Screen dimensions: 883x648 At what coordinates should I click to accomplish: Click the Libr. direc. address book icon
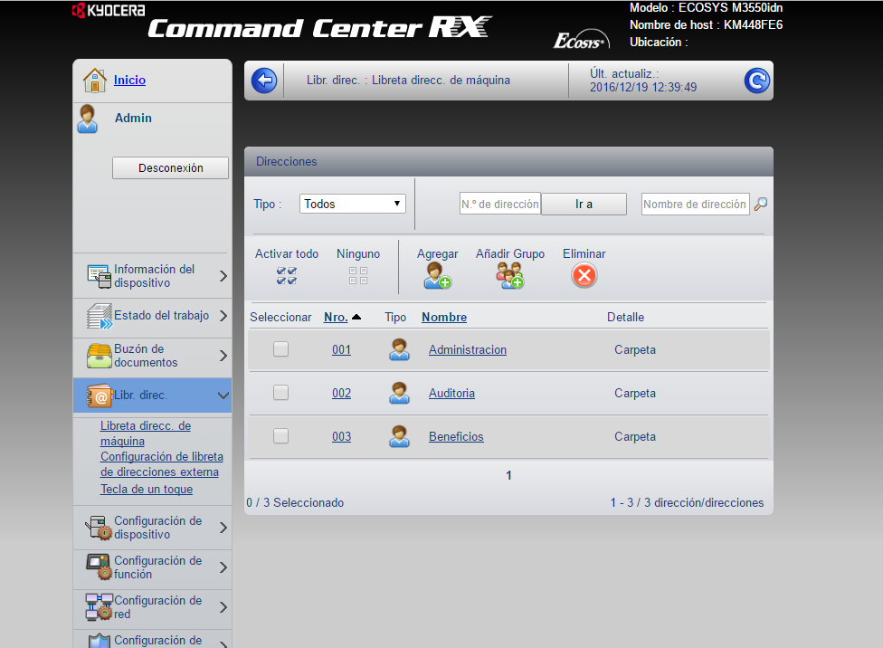pos(100,395)
